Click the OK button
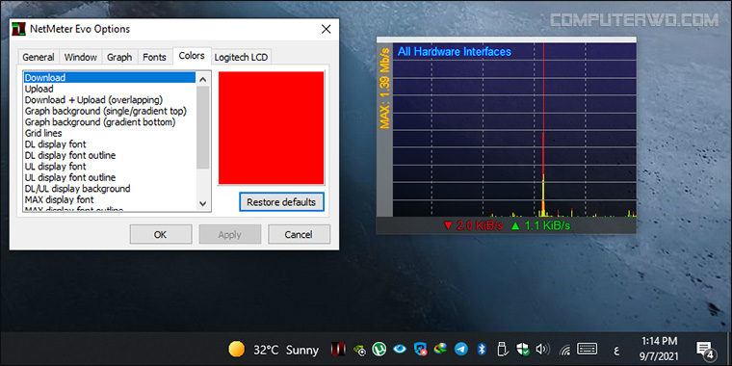This screenshot has width=732, height=366. [x=161, y=234]
